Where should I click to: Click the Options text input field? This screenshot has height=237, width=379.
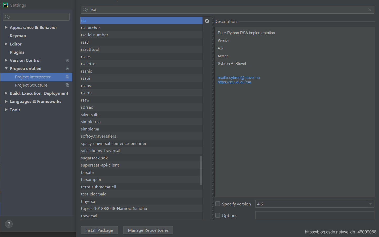[x=315, y=215]
